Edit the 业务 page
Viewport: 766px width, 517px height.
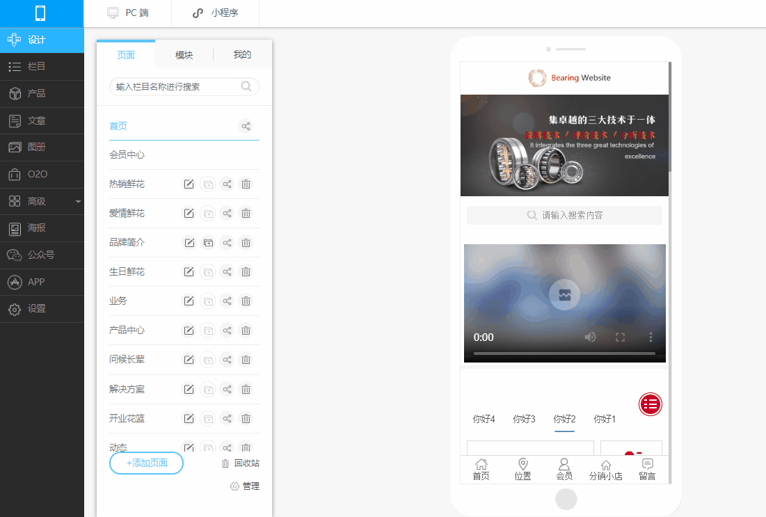pyautogui.click(x=189, y=301)
